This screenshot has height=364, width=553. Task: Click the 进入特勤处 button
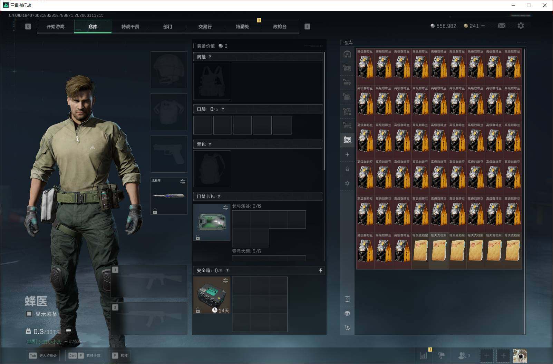pyautogui.click(x=43, y=355)
